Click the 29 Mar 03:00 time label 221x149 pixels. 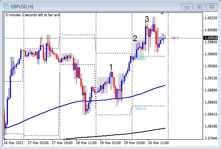pyautogui.click(x=110, y=143)
